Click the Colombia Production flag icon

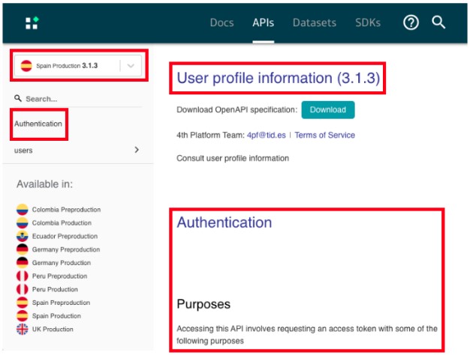pos(23,222)
